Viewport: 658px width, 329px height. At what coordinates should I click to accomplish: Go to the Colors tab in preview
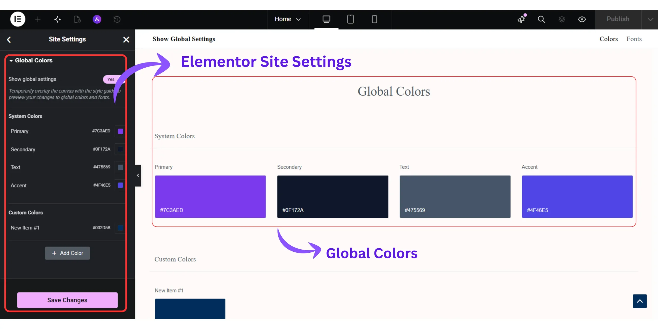point(608,39)
